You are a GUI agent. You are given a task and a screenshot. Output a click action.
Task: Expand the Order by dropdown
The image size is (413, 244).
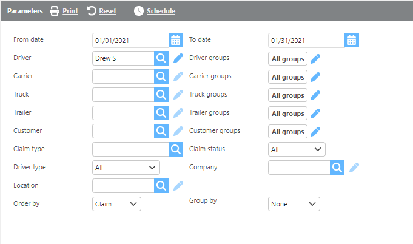(116, 204)
